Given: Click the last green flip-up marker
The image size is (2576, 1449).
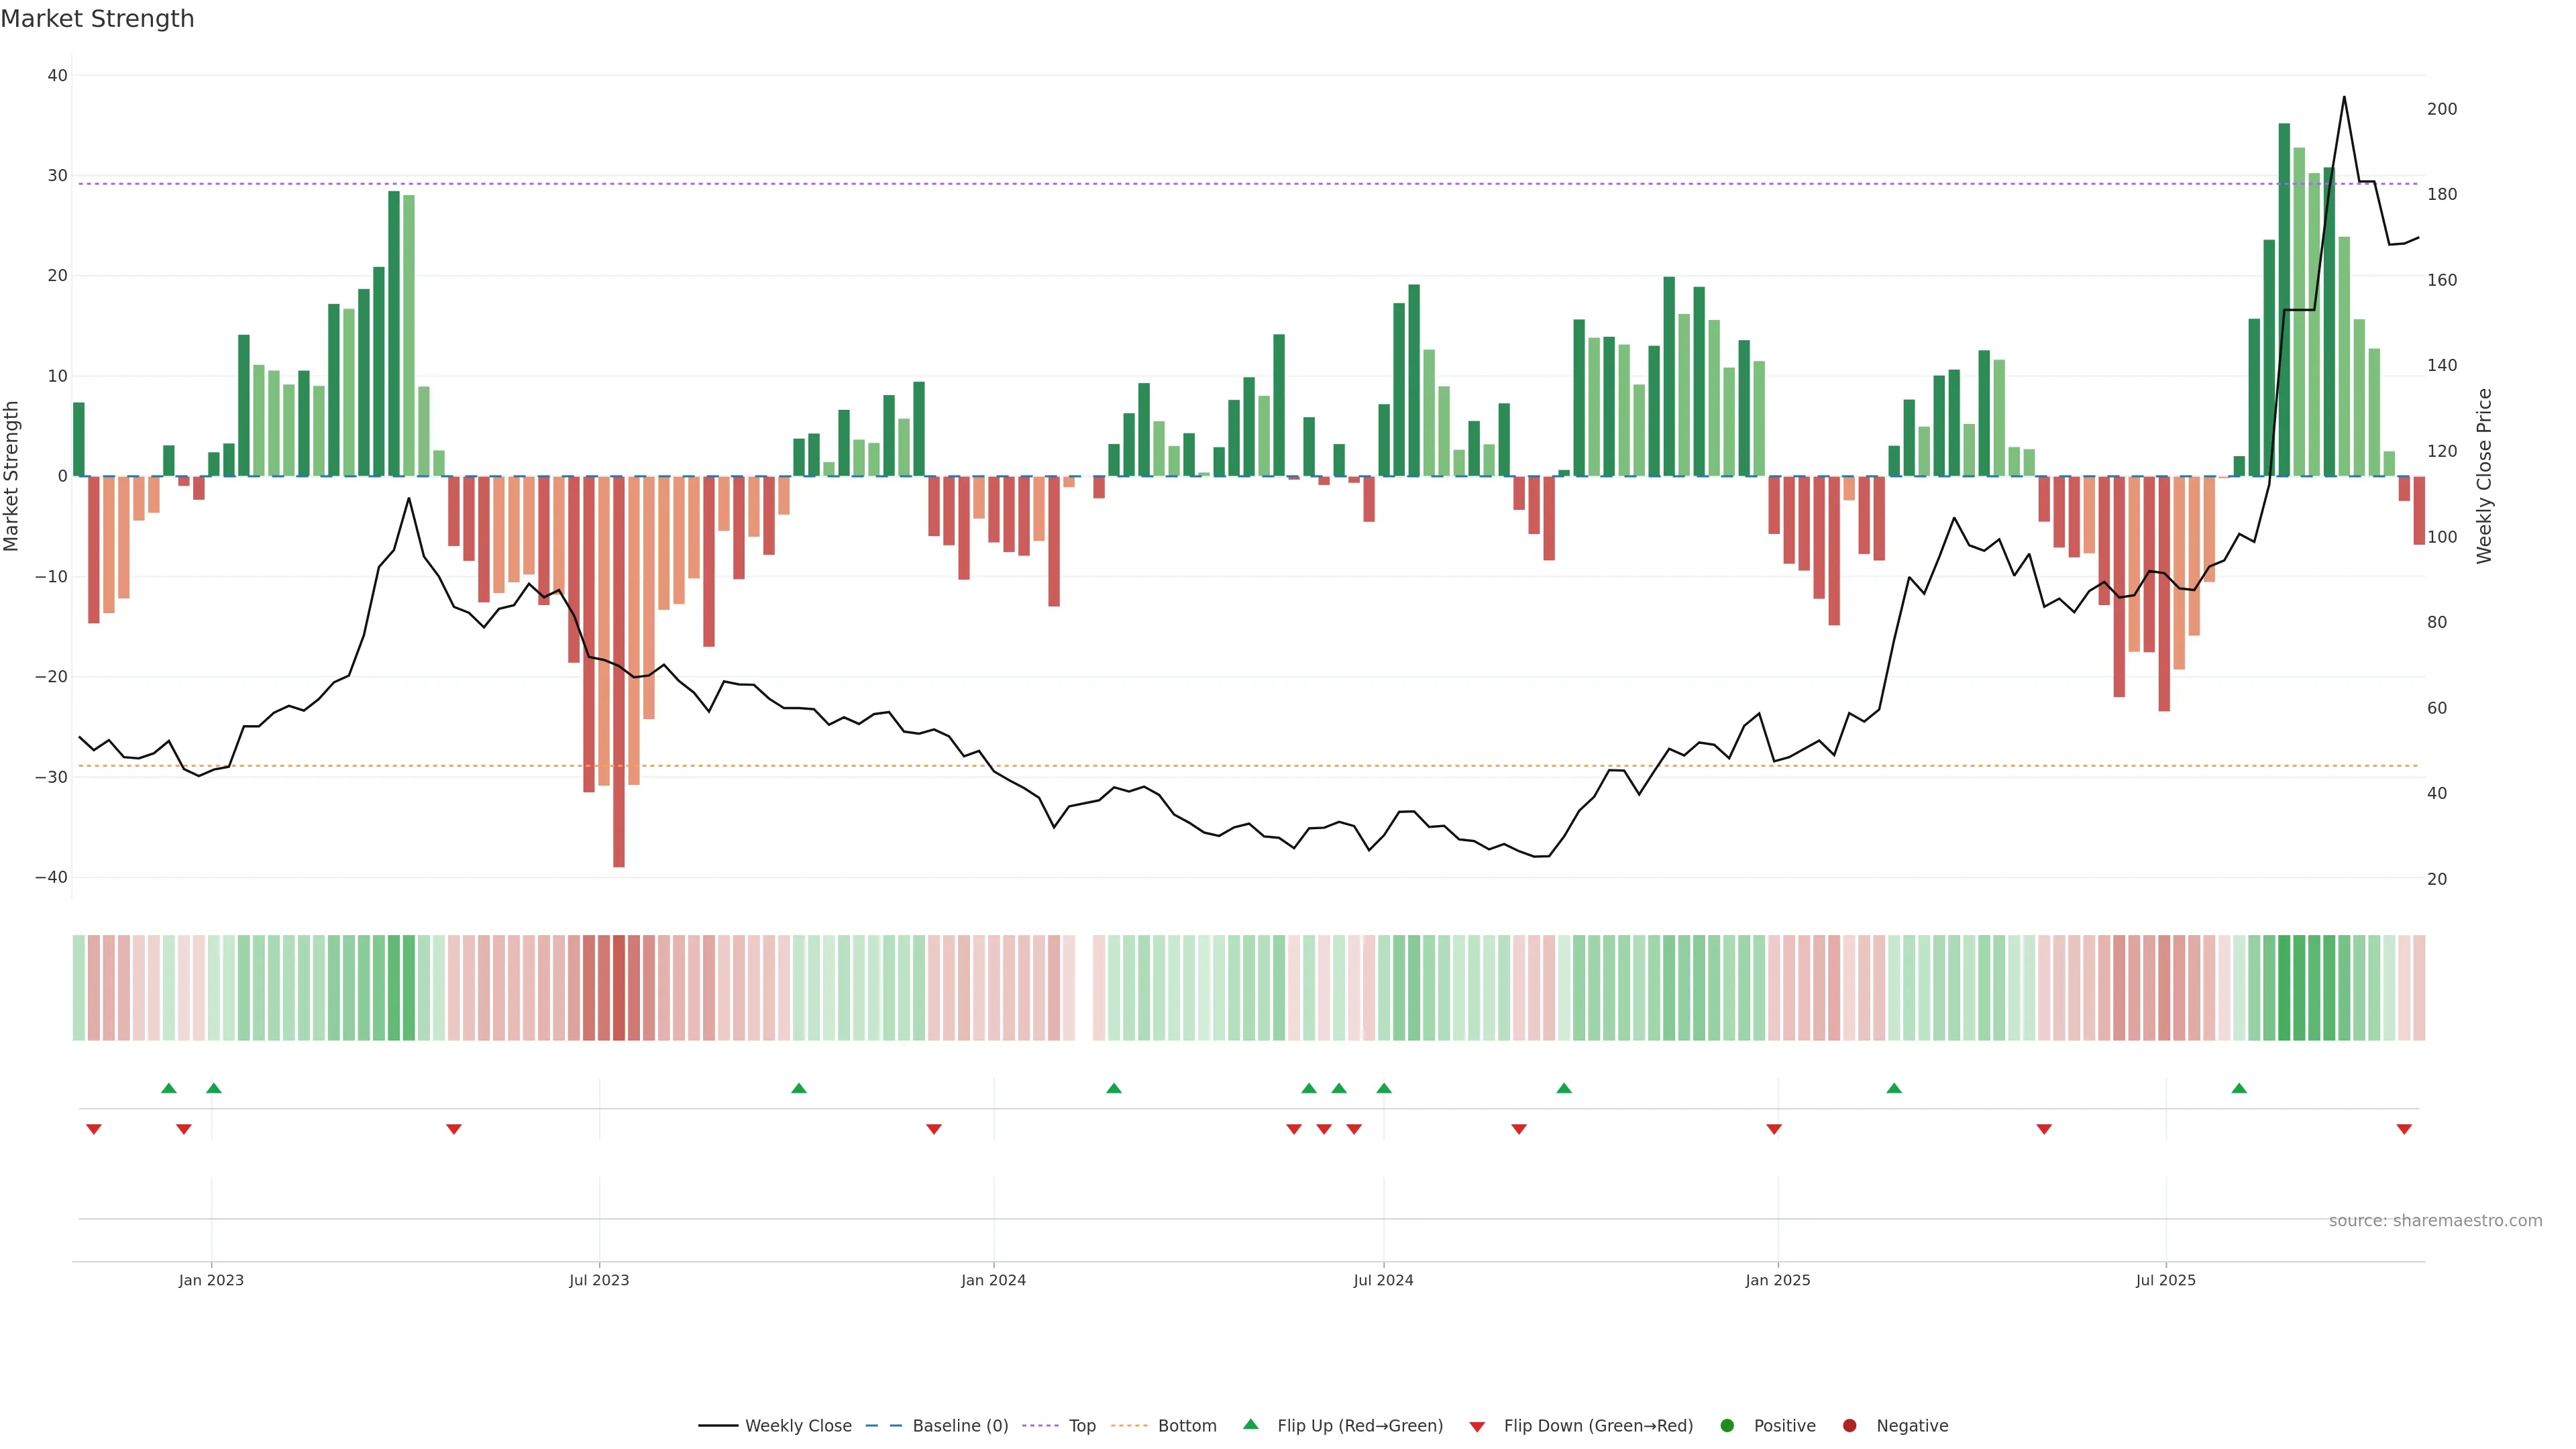Looking at the screenshot, I should (x=2239, y=1088).
